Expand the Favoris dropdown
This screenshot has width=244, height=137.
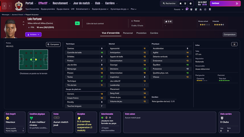coord(179,9)
